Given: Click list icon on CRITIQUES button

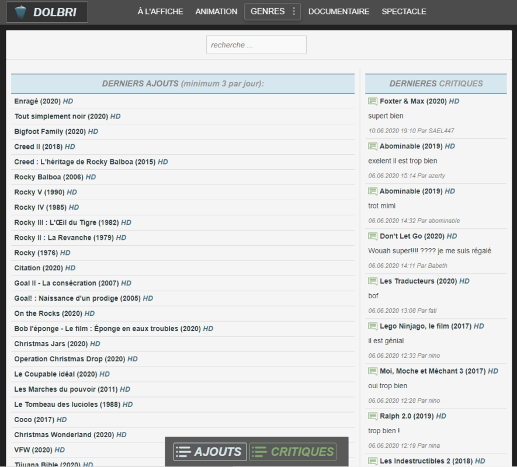Looking at the screenshot, I should click(x=259, y=451).
